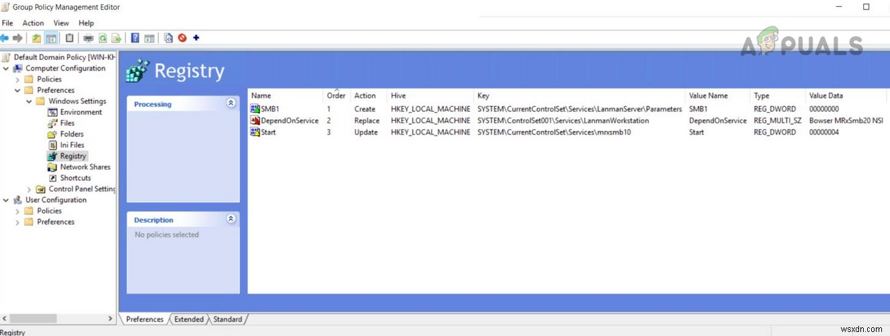Expand Preferences under User Configuration
This screenshot has width=890, height=336.
pyautogui.click(x=17, y=222)
